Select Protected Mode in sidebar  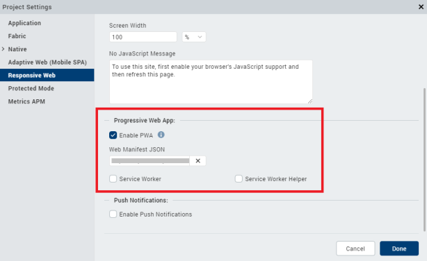(x=31, y=88)
